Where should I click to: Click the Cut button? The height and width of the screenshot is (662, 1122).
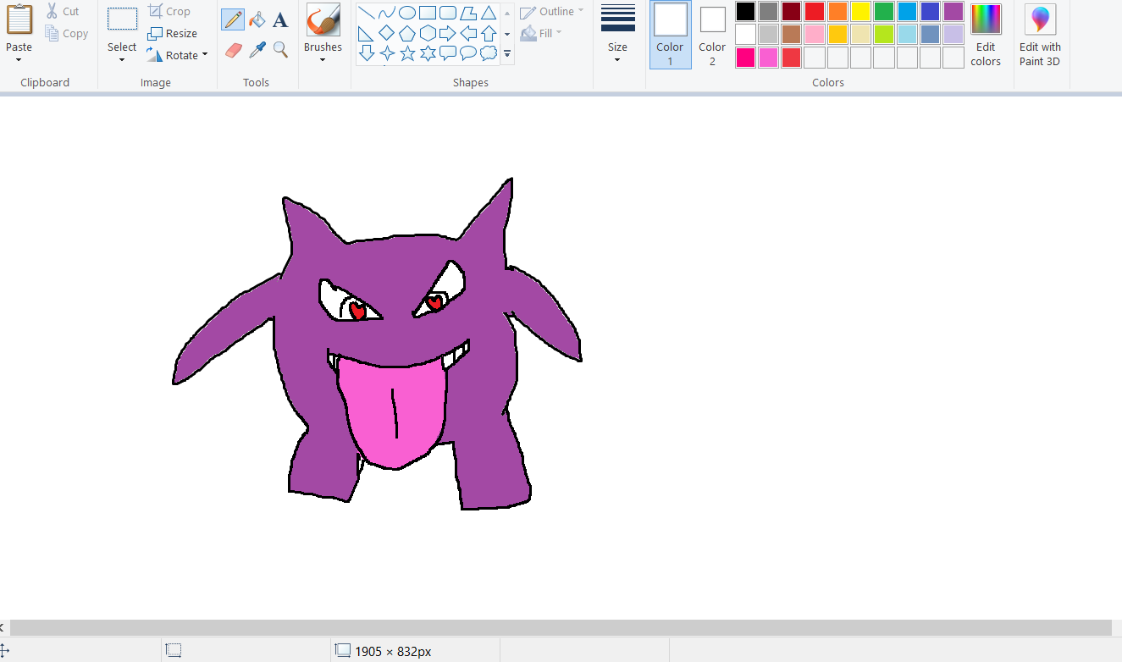point(63,12)
